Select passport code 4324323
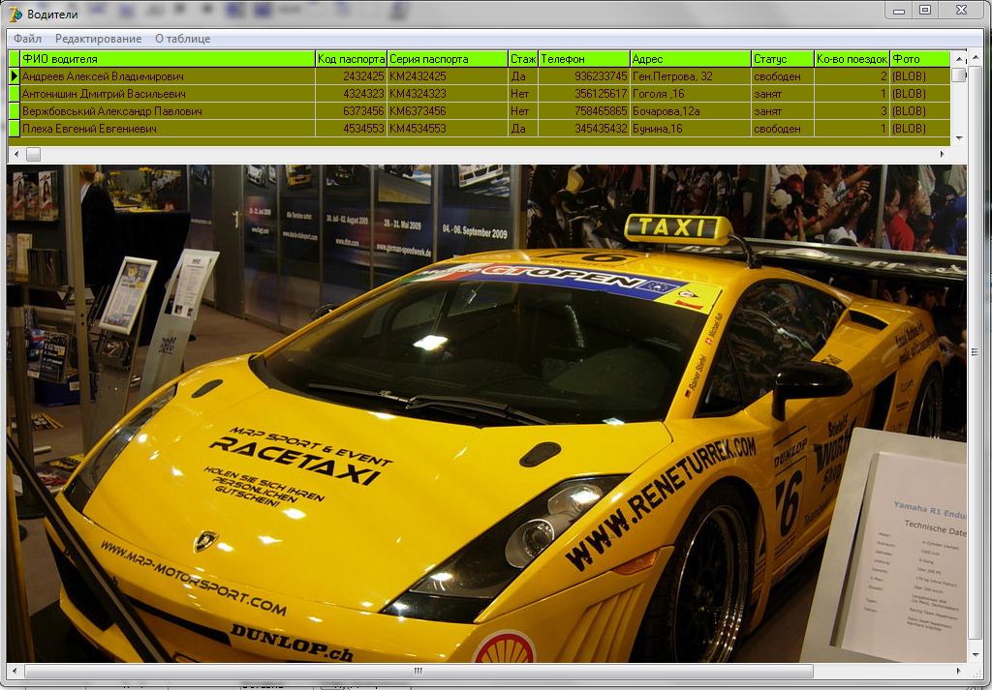Image resolution: width=992 pixels, height=690 pixels. coord(351,94)
